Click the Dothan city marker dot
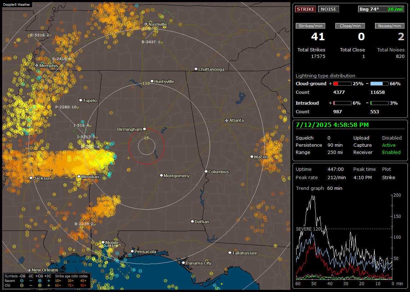 [x=192, y=222]
